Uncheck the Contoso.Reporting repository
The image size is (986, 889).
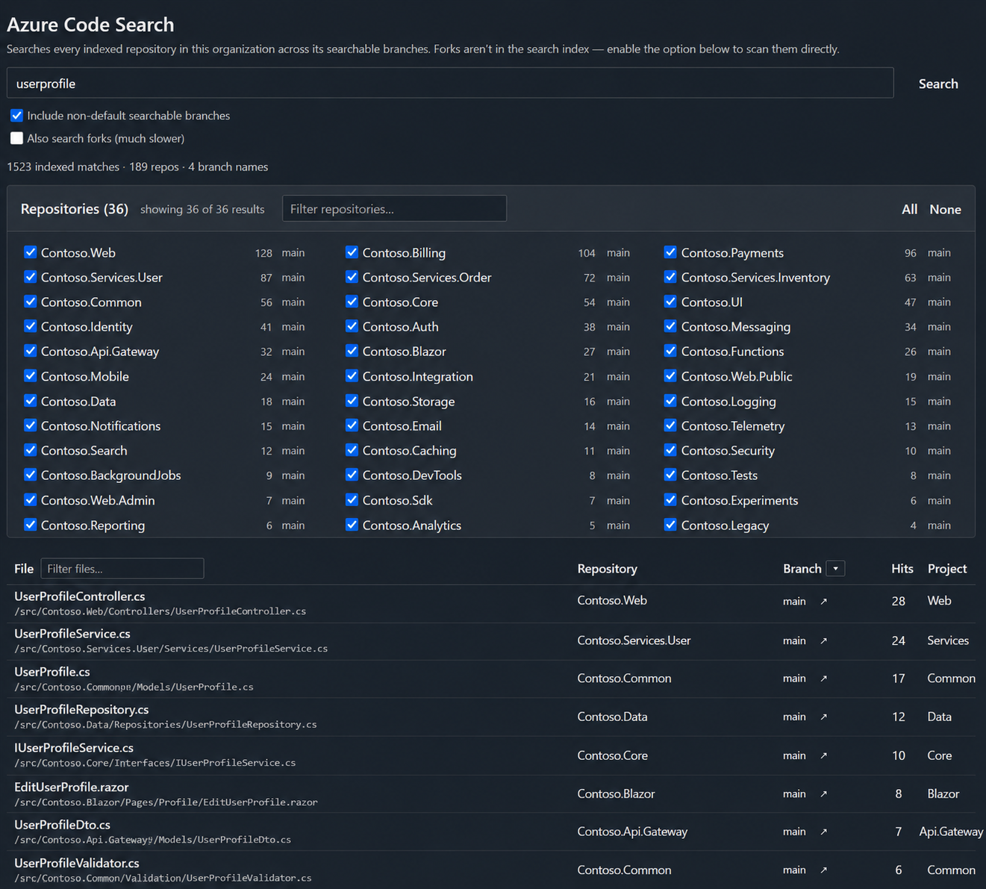[x=31, y=525]
